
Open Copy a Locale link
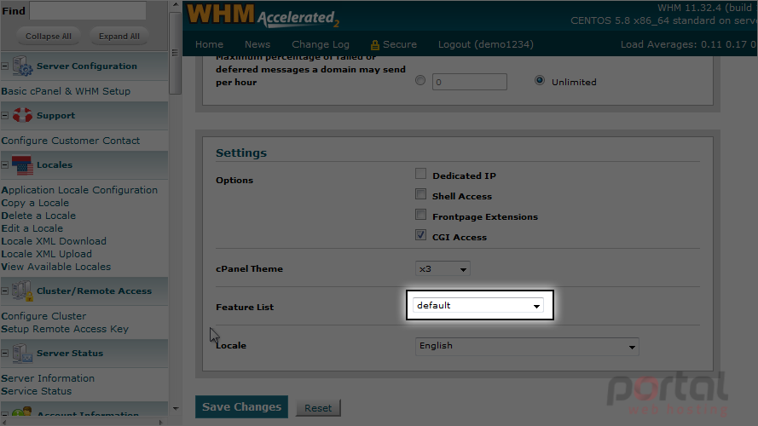tap(35, 203)
